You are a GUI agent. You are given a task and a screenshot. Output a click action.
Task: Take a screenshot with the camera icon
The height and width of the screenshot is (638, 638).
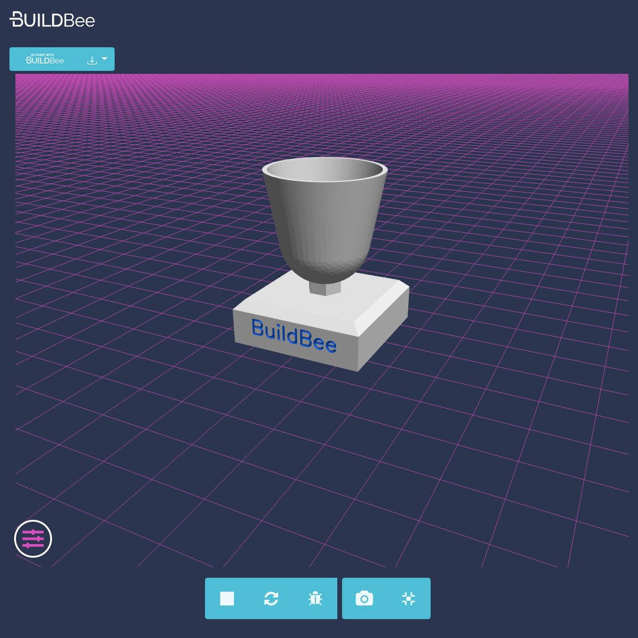[364, 598]
